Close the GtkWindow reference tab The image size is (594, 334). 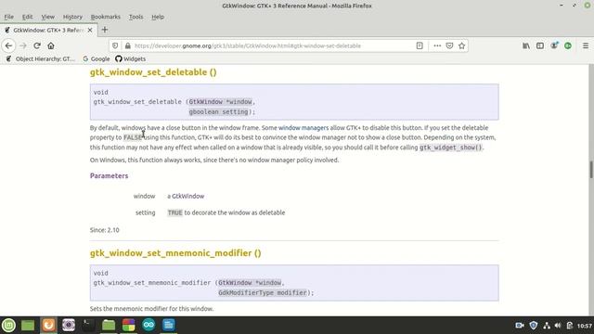[90, 30]
